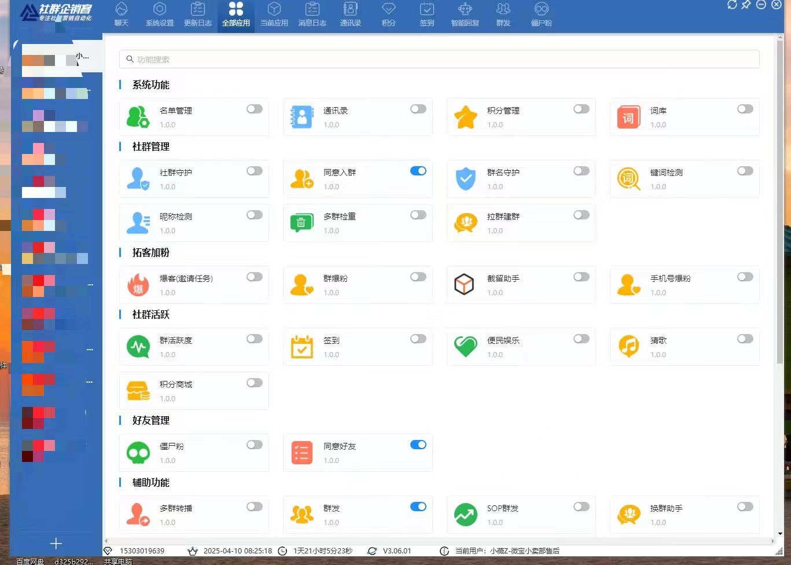Viewport: 791px width, 565px height.
Task: Click the 截留助手 cube icon
Action: pyautogui.click(x=464, y=285)
